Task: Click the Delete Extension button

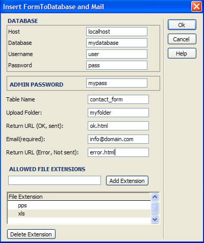Action: click(x=31, y=234)
